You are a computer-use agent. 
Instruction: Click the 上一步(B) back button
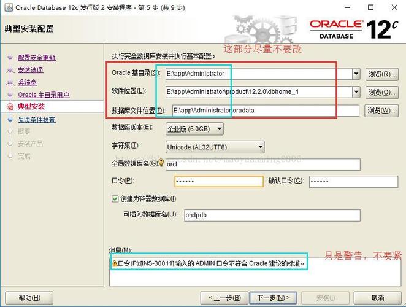point(224,298)
